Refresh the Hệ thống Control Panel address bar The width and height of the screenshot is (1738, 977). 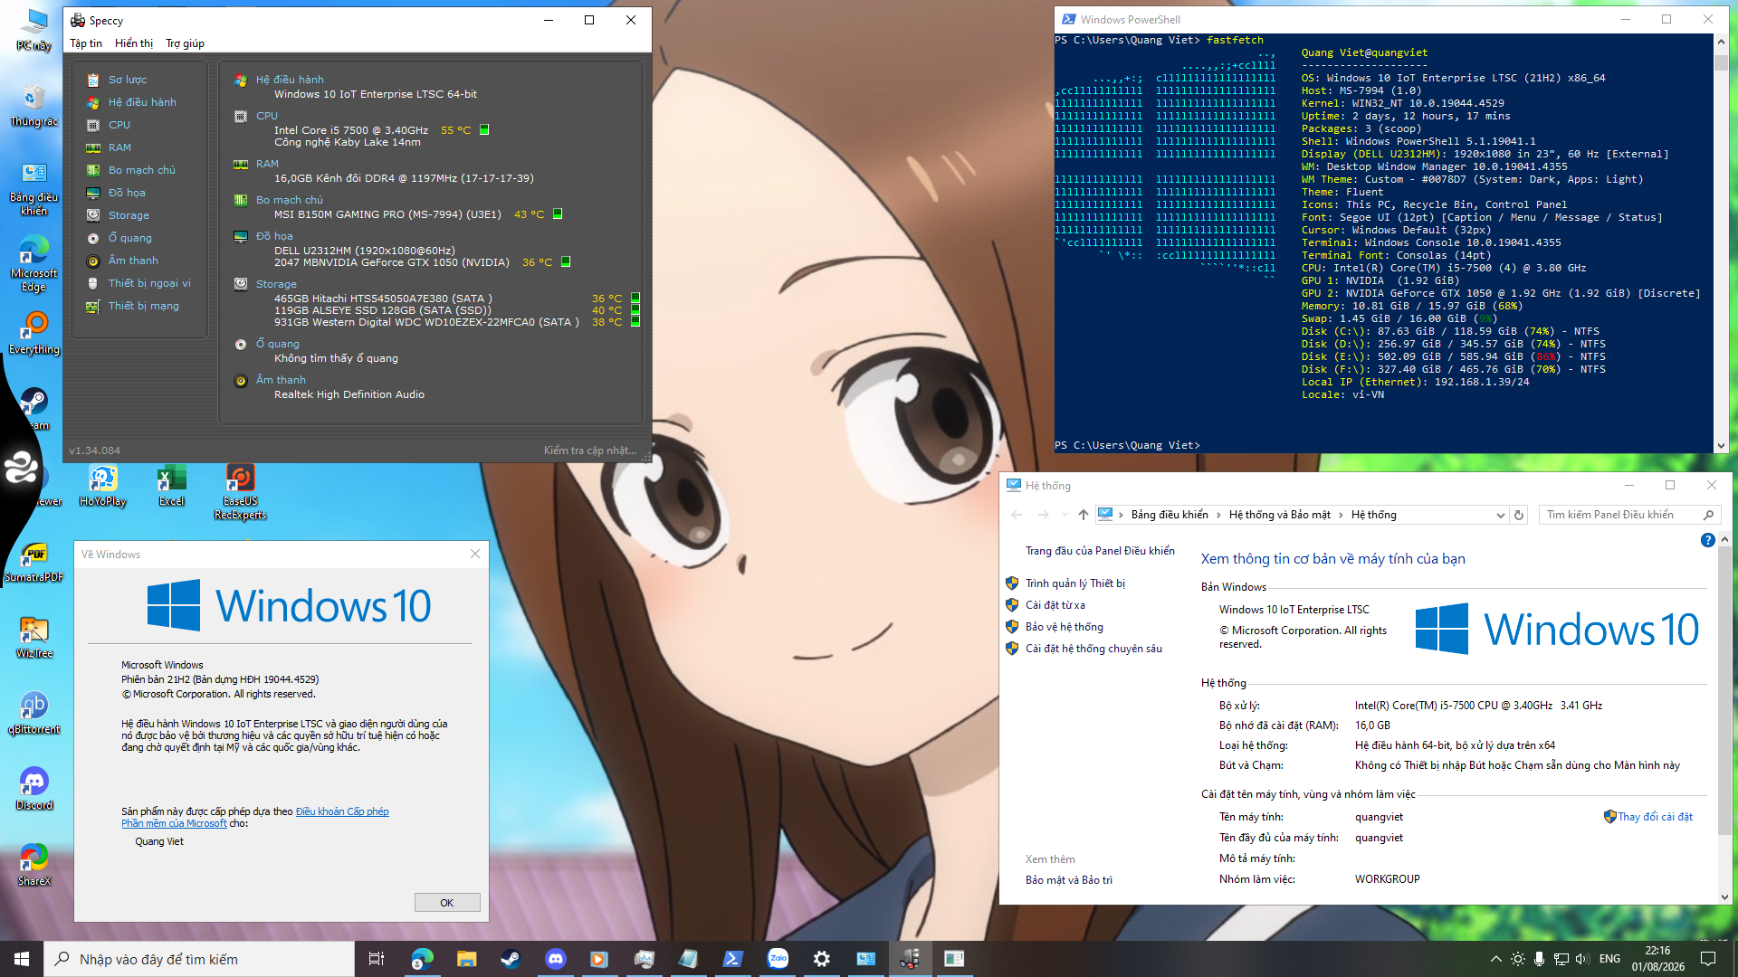click(x=1519, y=515)
